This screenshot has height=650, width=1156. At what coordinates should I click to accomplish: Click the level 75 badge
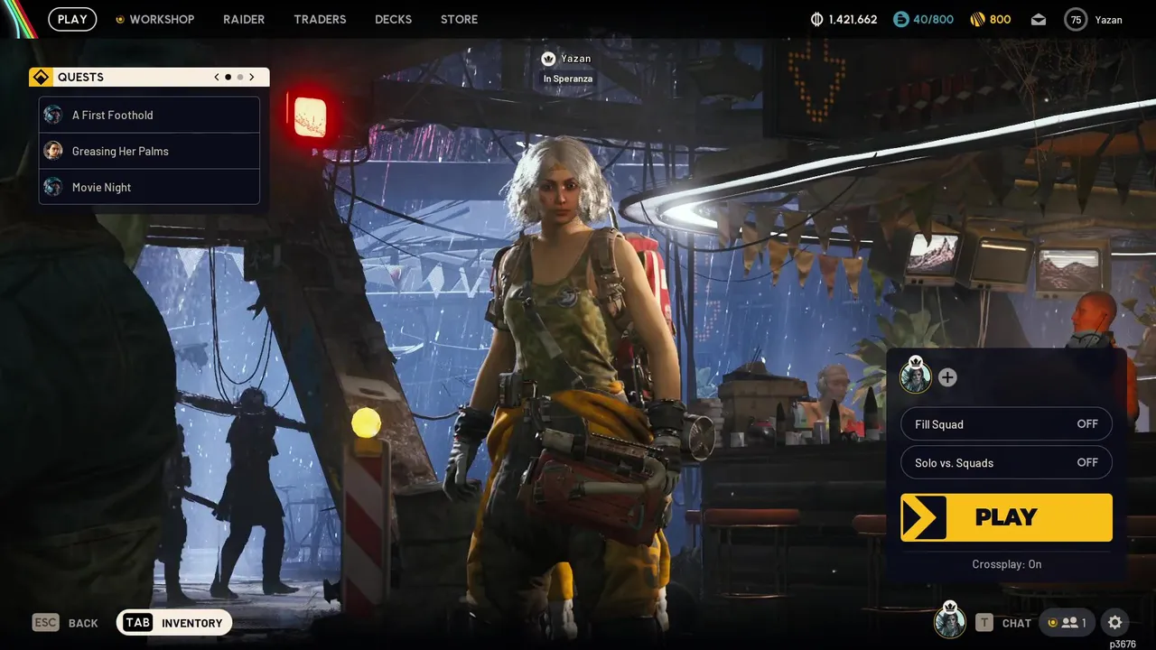coord(1076,19)
